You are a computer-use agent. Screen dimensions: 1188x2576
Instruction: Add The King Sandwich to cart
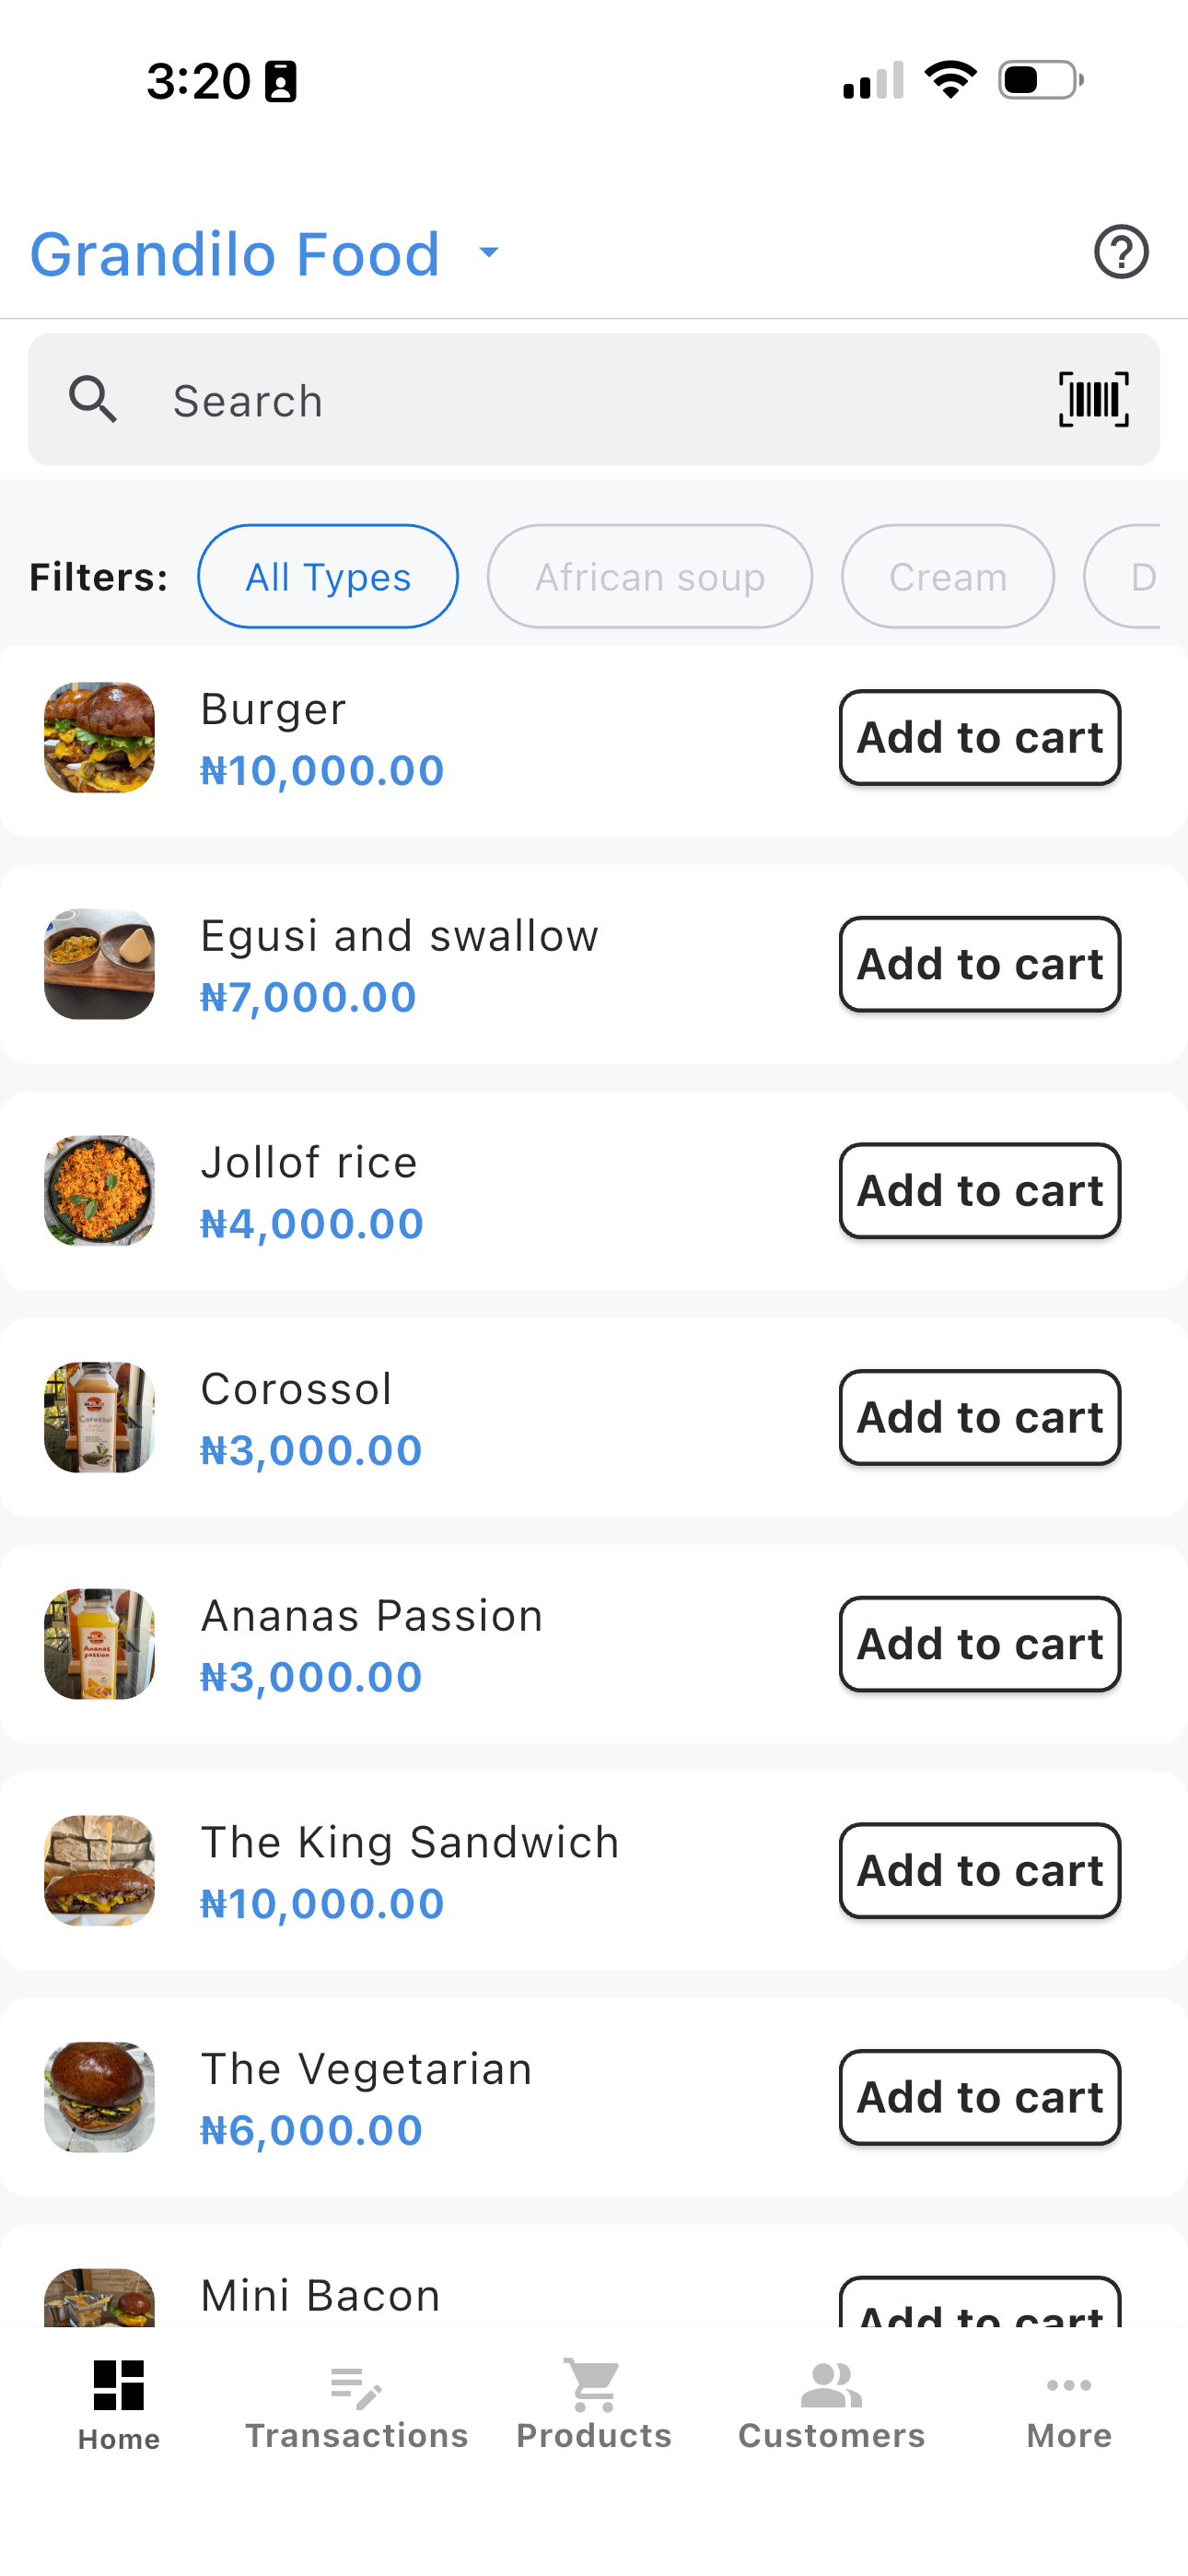point(979,1871)
